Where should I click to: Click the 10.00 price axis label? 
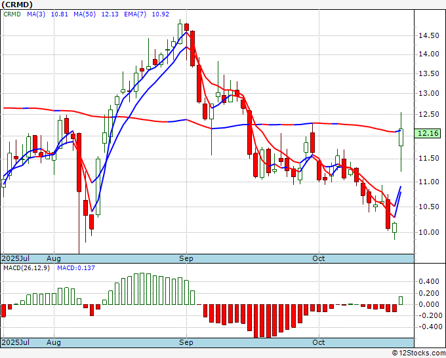(x=429, y=232)
